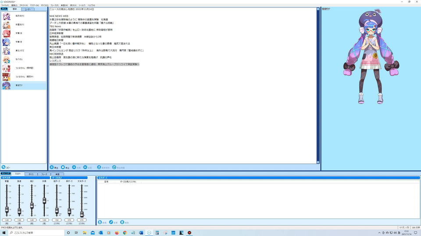
Task: Click the 'NHK NEWS WEB' text line
Action: (59, 16)
